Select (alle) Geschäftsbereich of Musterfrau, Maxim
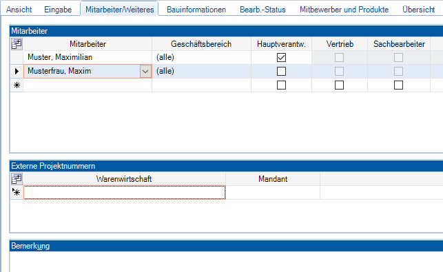 [201, 71]
